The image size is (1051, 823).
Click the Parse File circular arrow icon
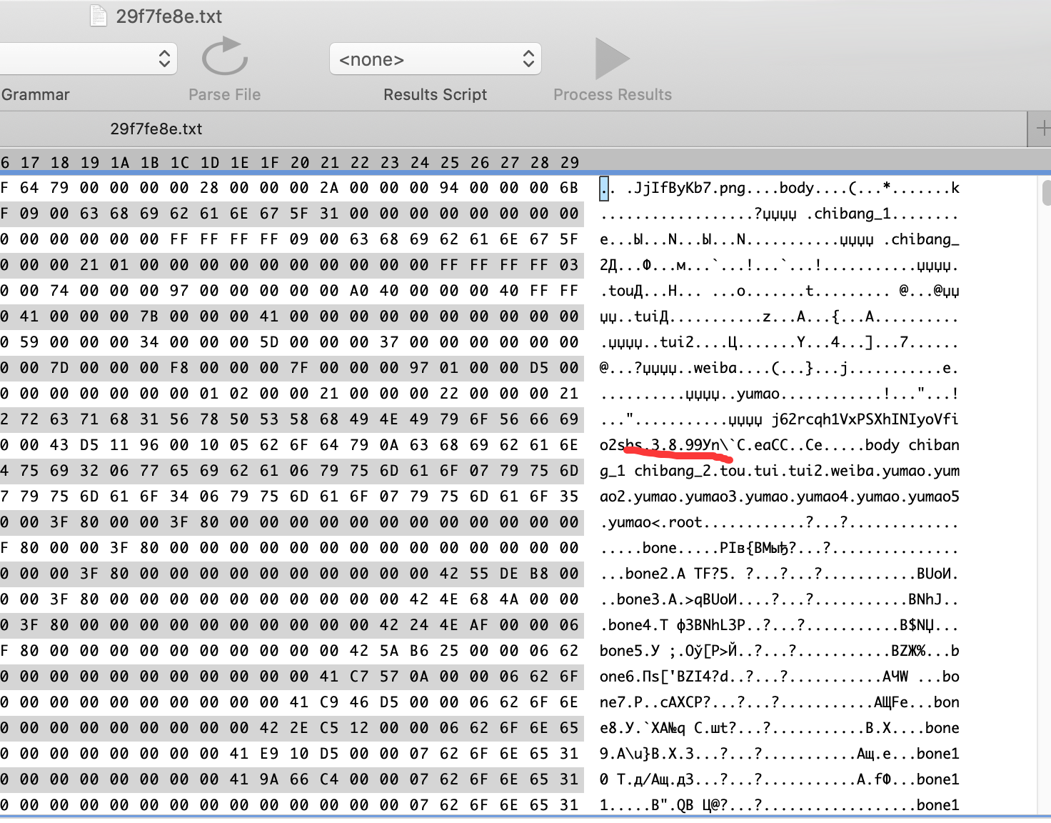click(225, 57)
